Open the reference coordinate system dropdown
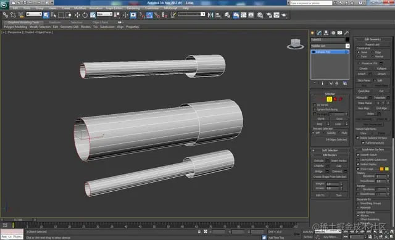Viewport: 395px width, 240px height. point(104,14)
